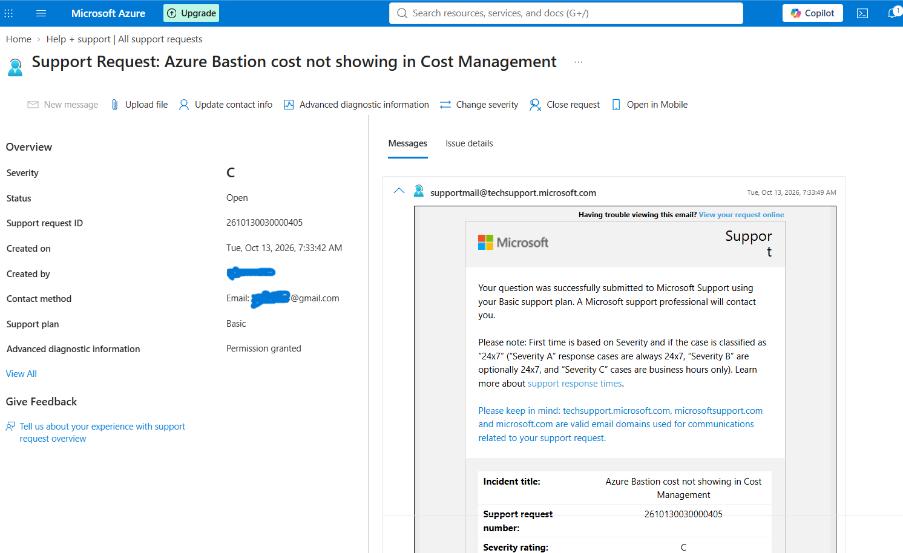Click the search resources input field
903x553 pixels.
click(566, 13)
